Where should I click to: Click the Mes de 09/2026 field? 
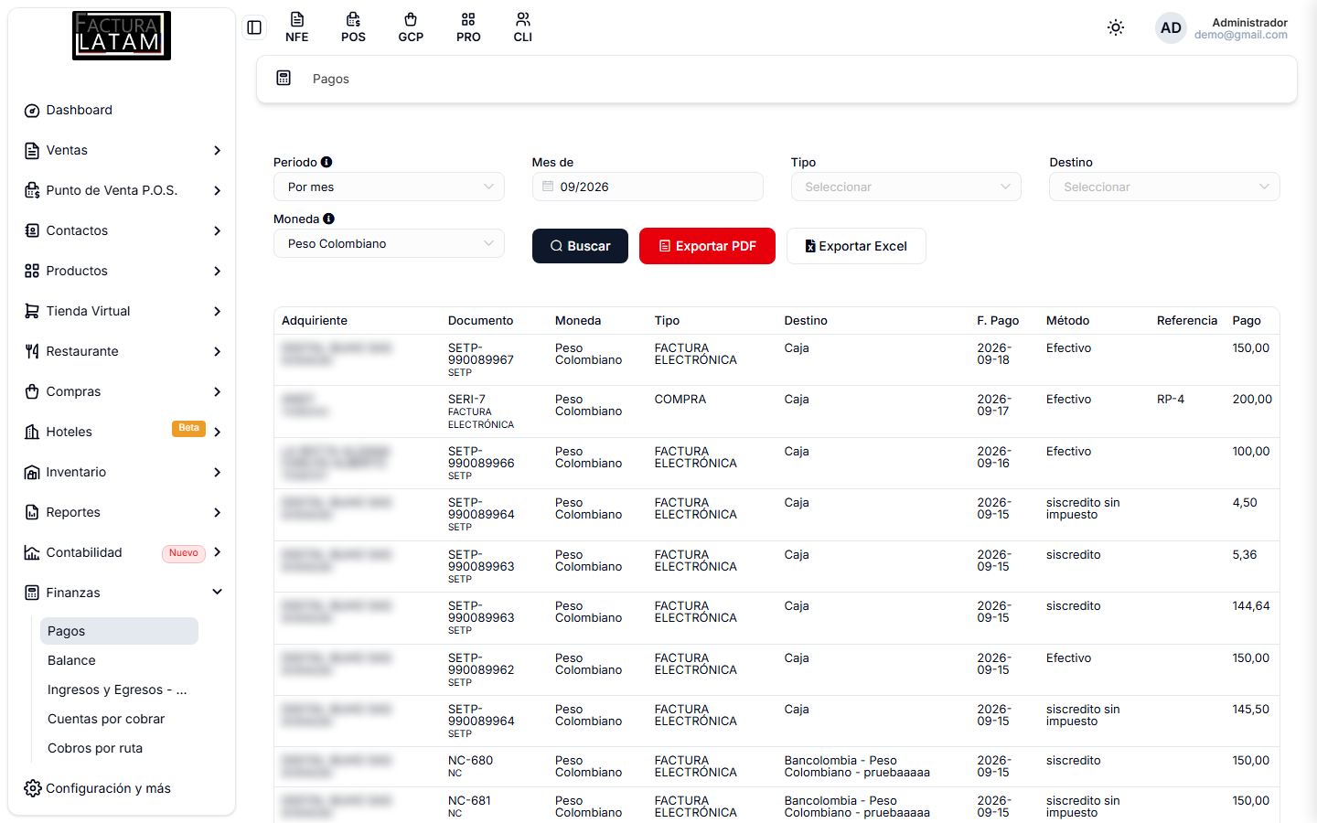point(648,187)
